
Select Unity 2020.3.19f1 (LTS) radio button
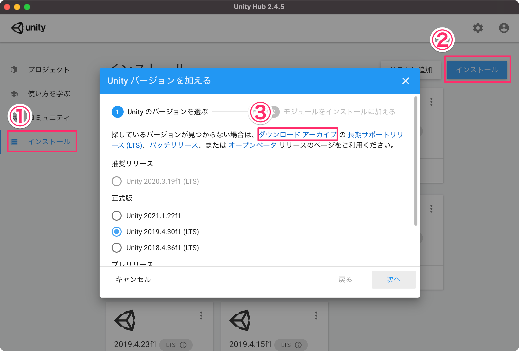tap(117, 181)
